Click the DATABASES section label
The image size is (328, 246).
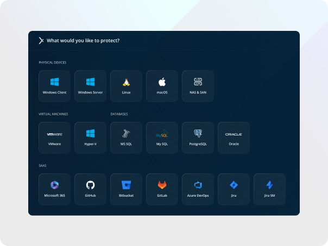click(119, 114)
